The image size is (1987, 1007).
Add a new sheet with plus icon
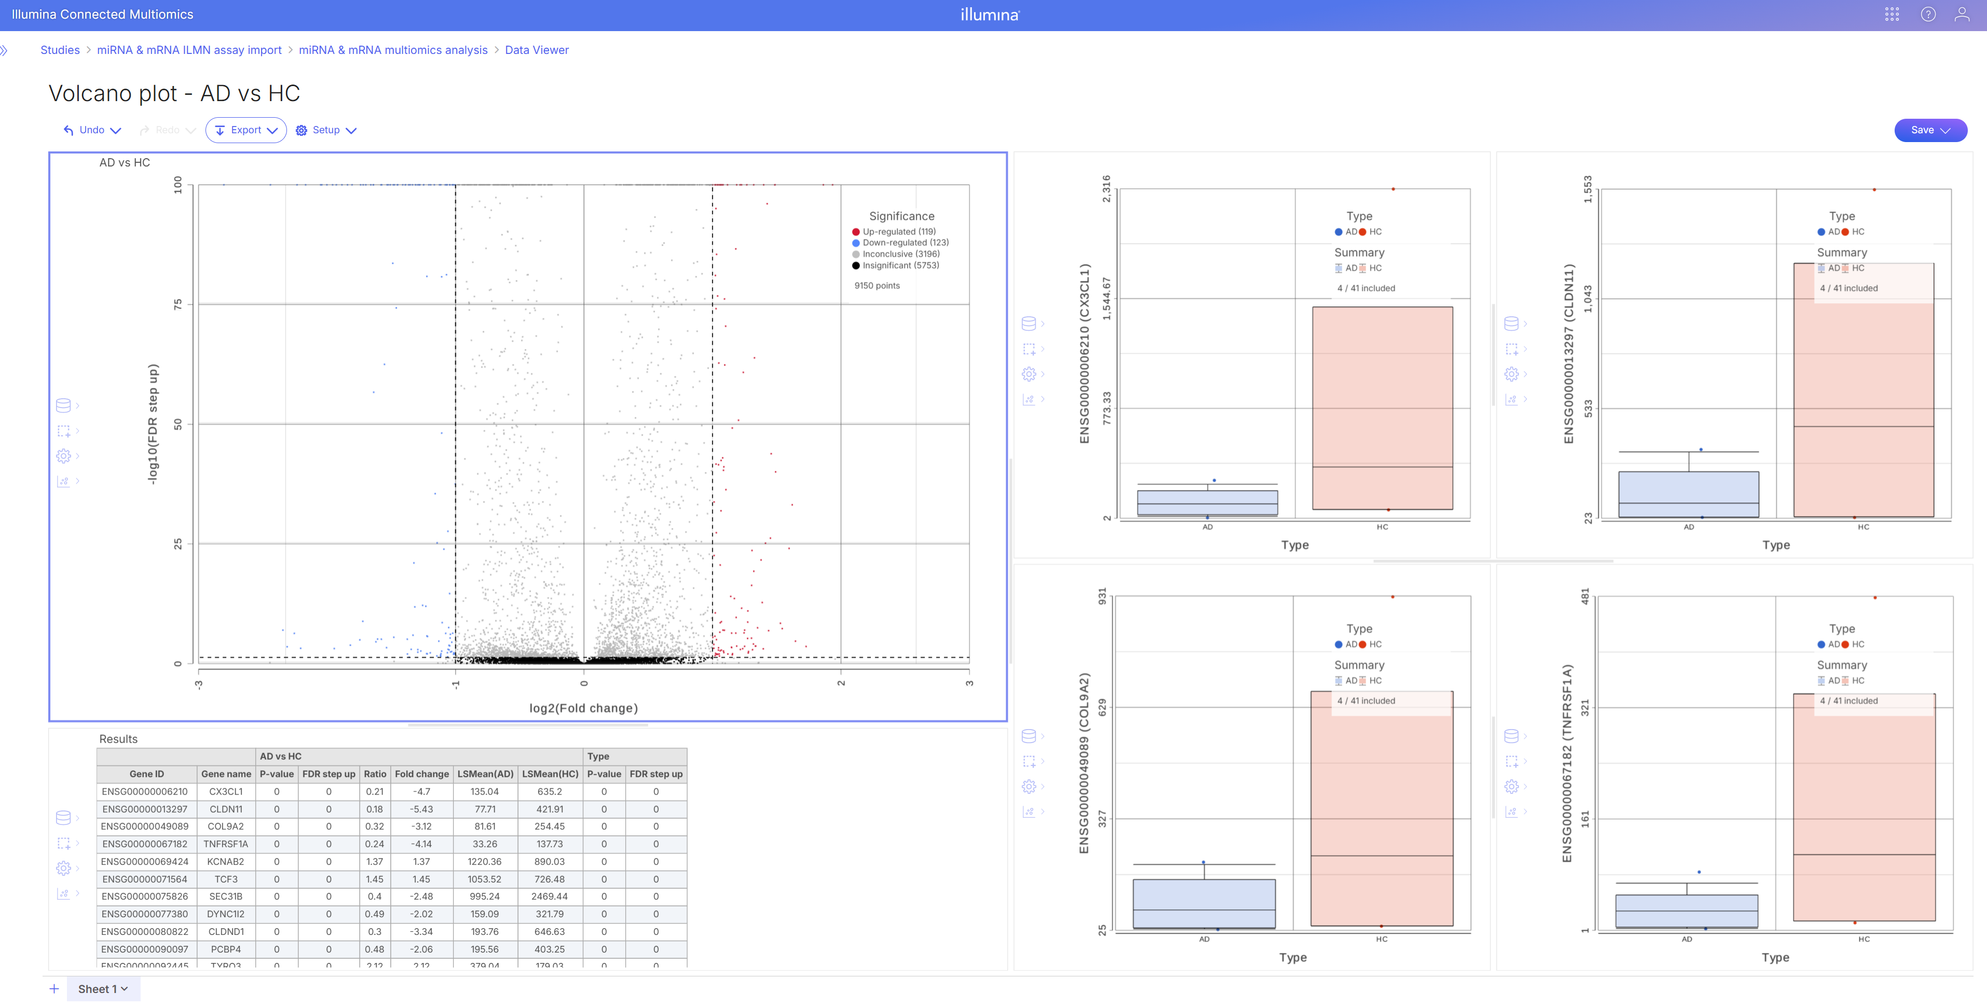click(54, 988)
